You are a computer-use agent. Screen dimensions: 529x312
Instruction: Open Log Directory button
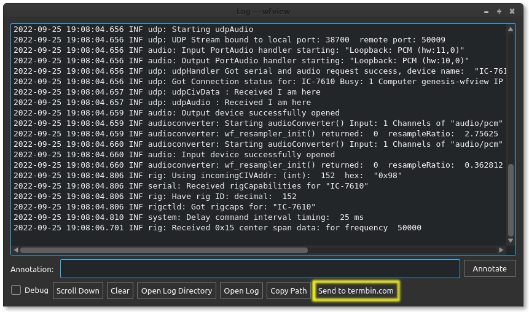click(x=176, y=291)
